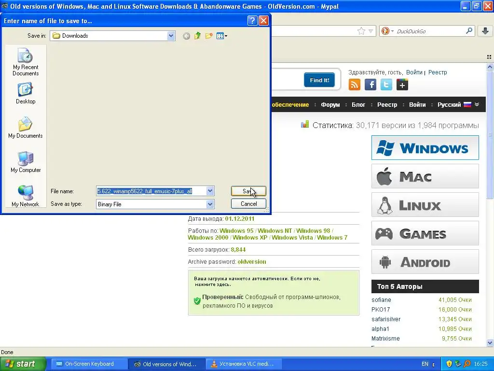Click the Find It! button
The height and width of the screenshot is (371, 494).
pyautogui.click(x=319, y=80)
